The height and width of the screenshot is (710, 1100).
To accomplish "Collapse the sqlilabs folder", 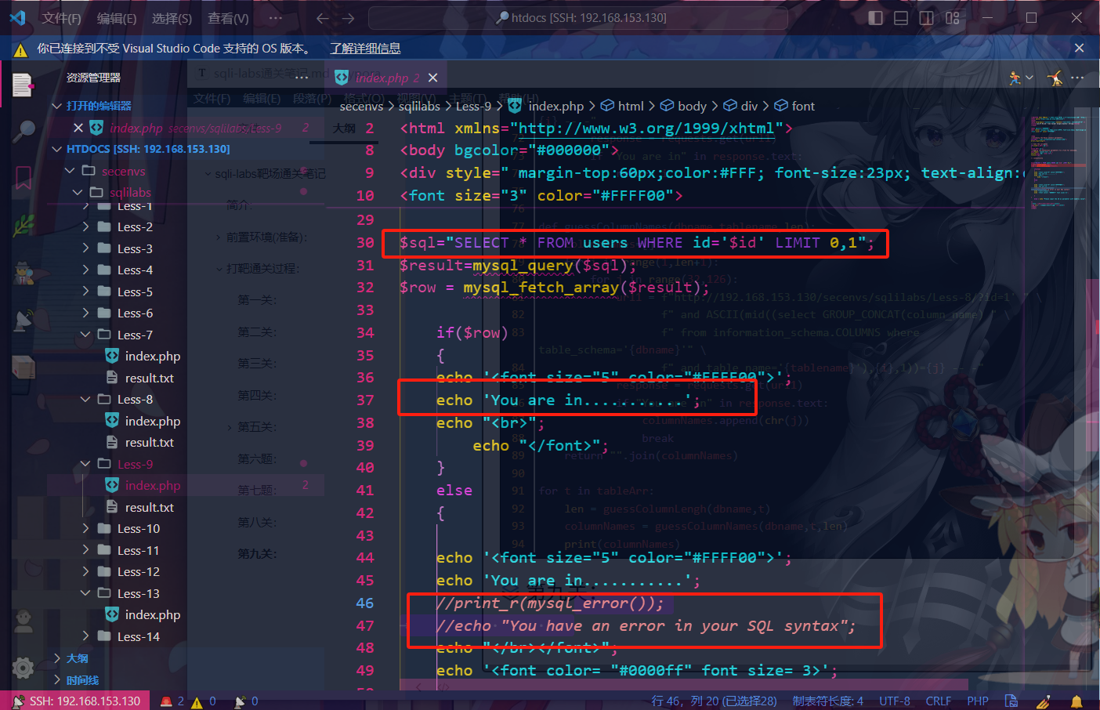I will [x=130, y=192].
